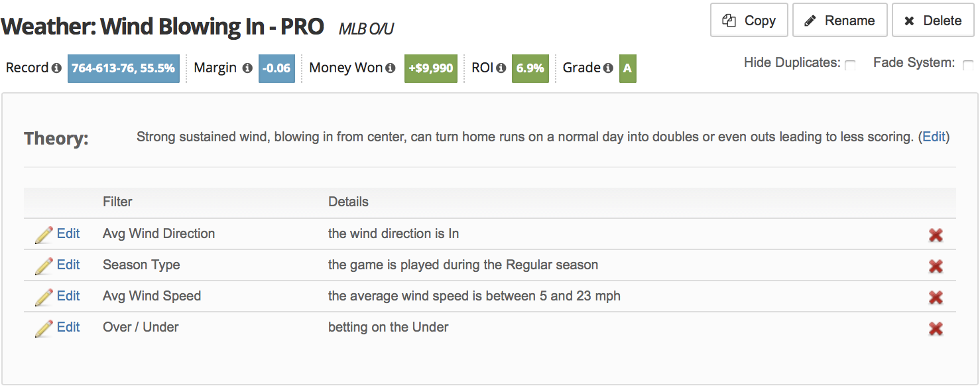The width and height of the screenshot is (980, 386).
Task: Edit the Over / Under filter
Action: point(68,327)
